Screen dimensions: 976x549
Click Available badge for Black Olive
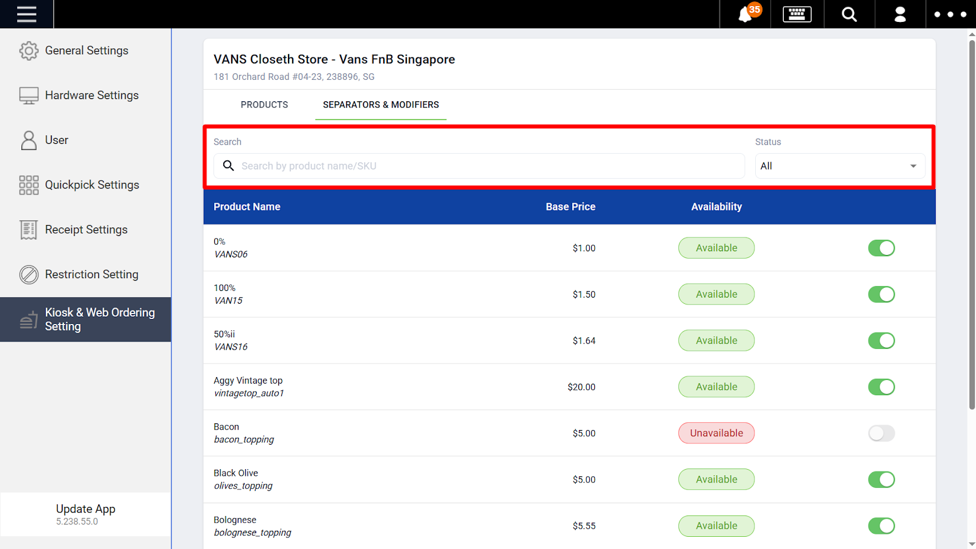click(716, 479)
